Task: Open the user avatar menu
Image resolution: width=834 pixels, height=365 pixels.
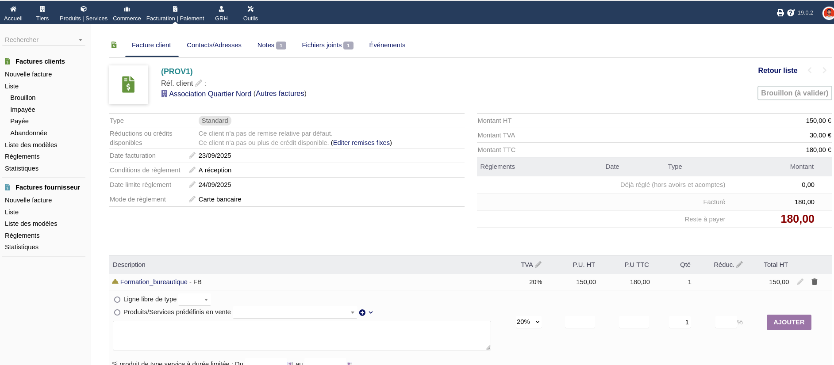Action: (828, 13)
